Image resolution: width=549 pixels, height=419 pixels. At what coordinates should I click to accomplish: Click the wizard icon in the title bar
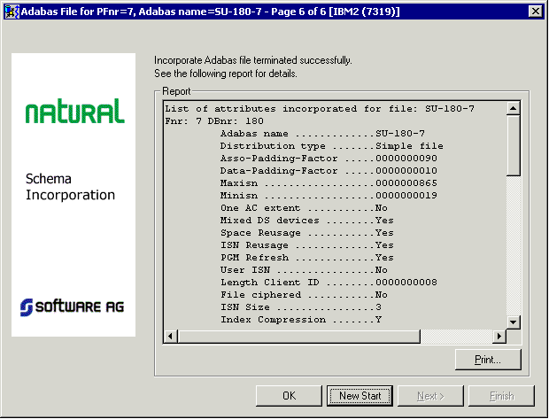coord(11,11)
